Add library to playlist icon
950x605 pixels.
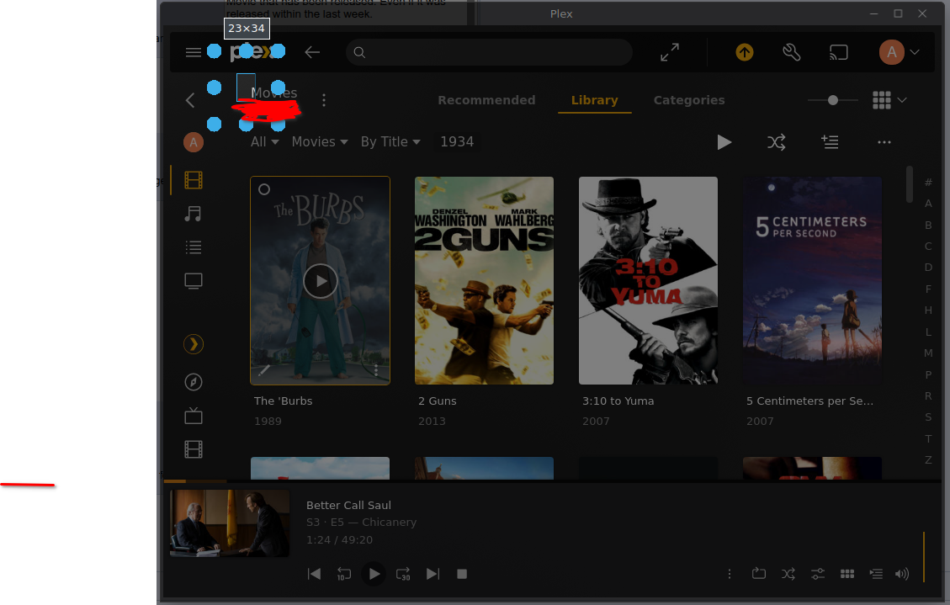(x=830, y=142)
